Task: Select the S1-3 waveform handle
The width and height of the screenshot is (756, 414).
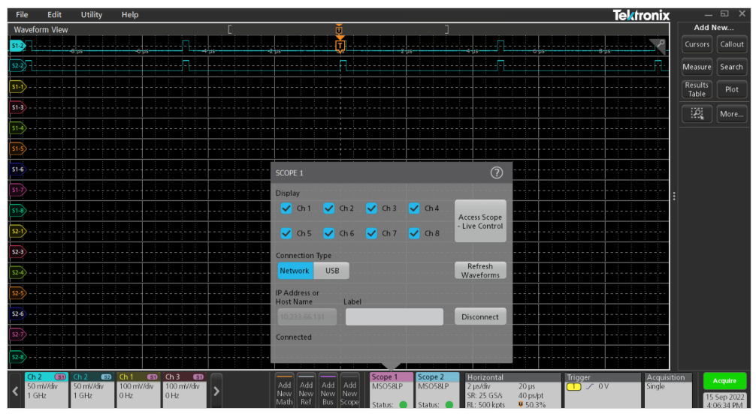Action: (x=18, y=107)
